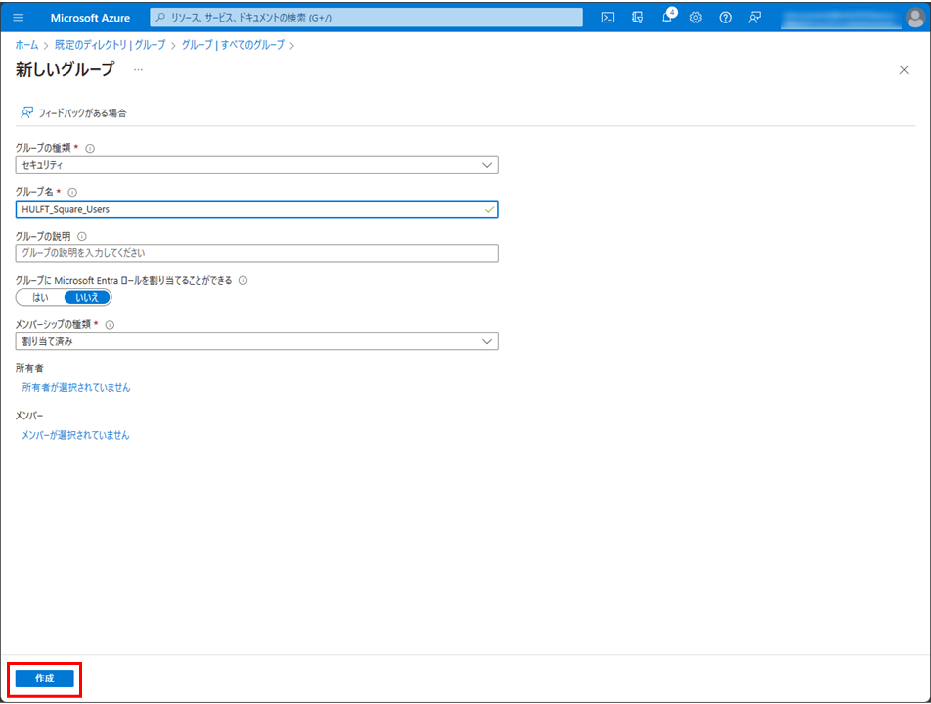
Task: Expand the メンバーシップの種類 dropdown
Action: [257, 341]
